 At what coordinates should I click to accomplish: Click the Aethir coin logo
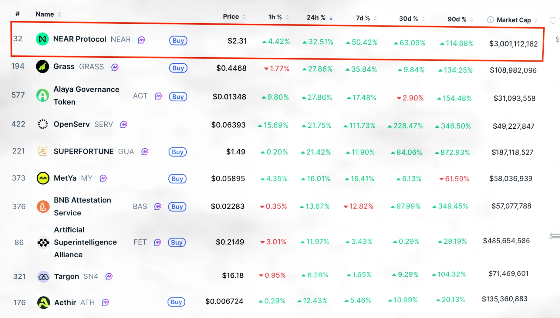pos(44,303)
